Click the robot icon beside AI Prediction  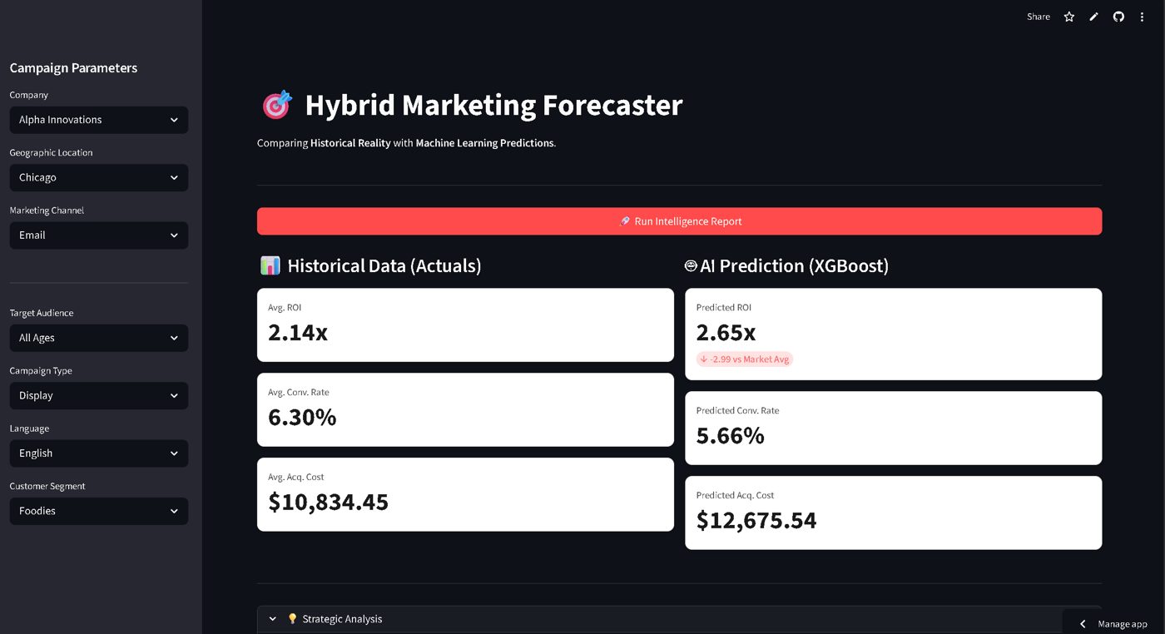pyautogui.click(x=691, y=266)
